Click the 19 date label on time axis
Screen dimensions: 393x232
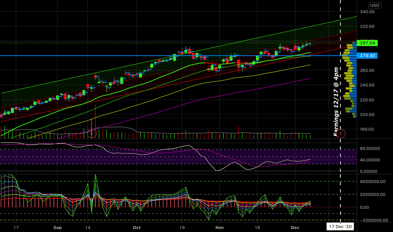[x=182, y=227]
